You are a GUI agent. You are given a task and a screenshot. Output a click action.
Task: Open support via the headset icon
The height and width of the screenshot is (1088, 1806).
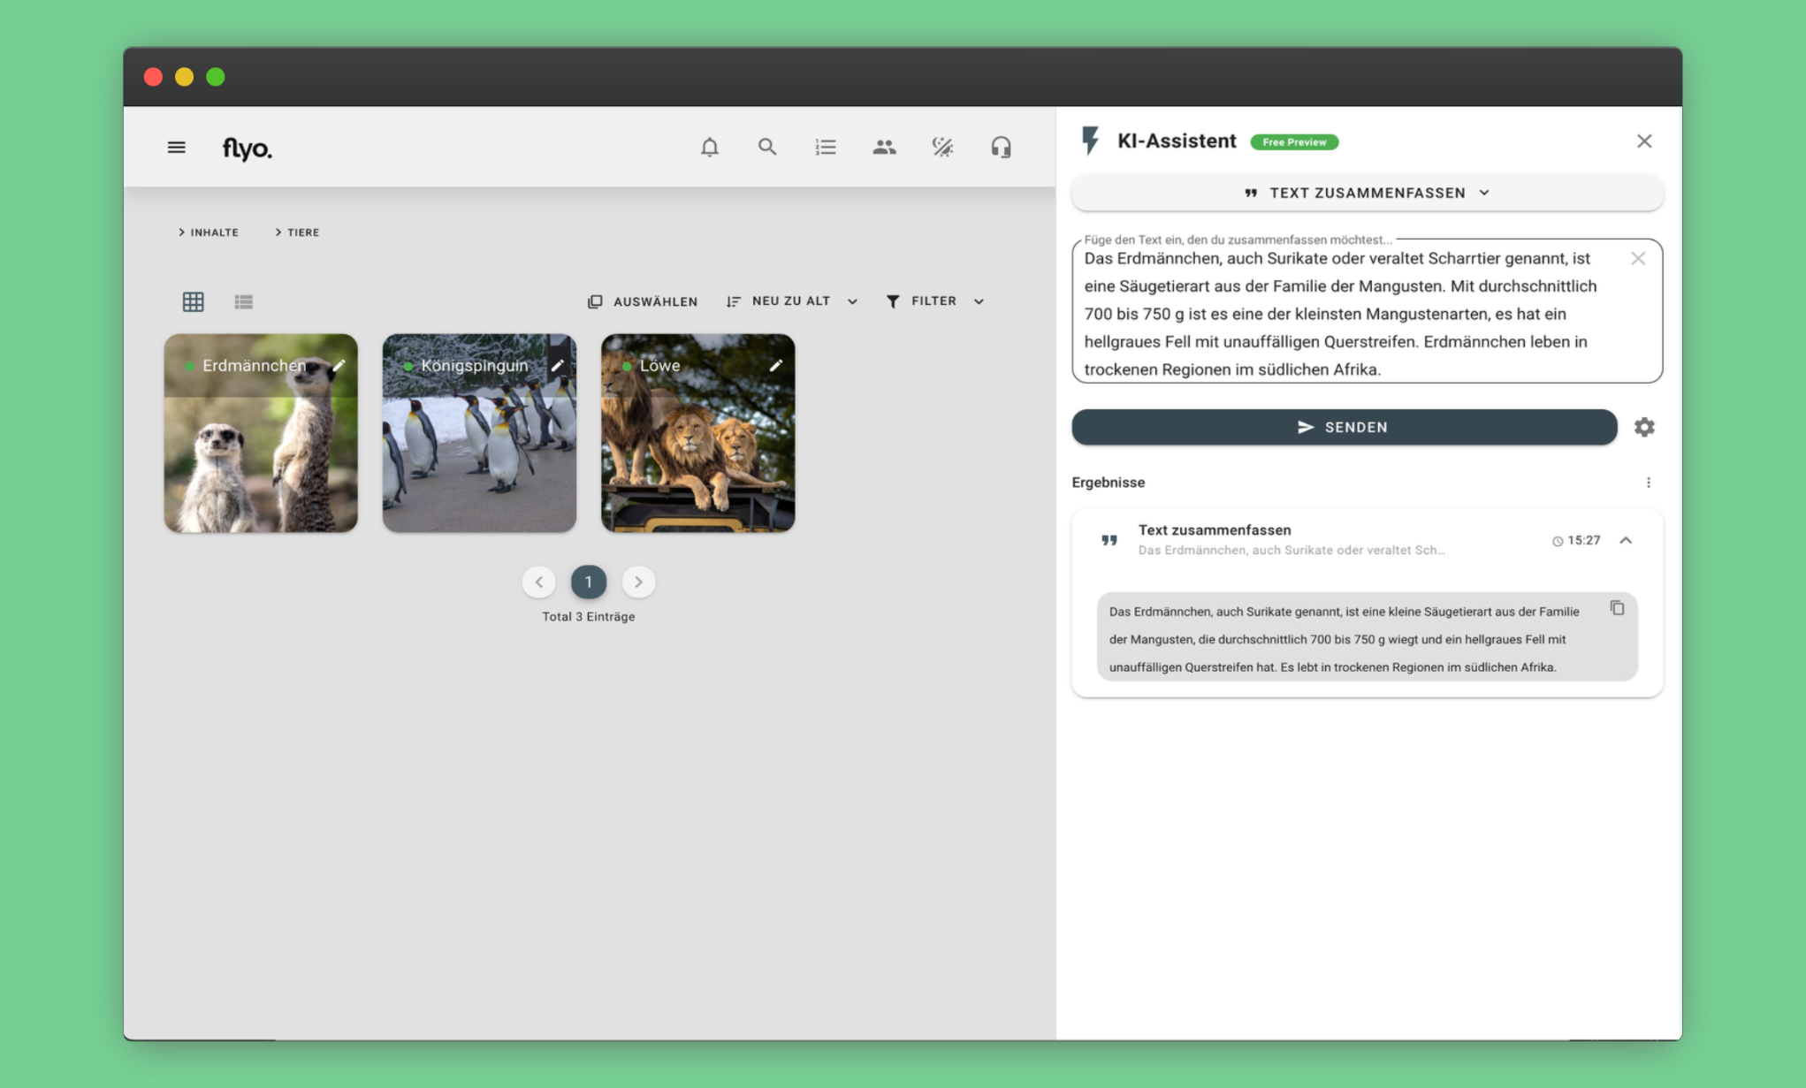coord(1001,147)
